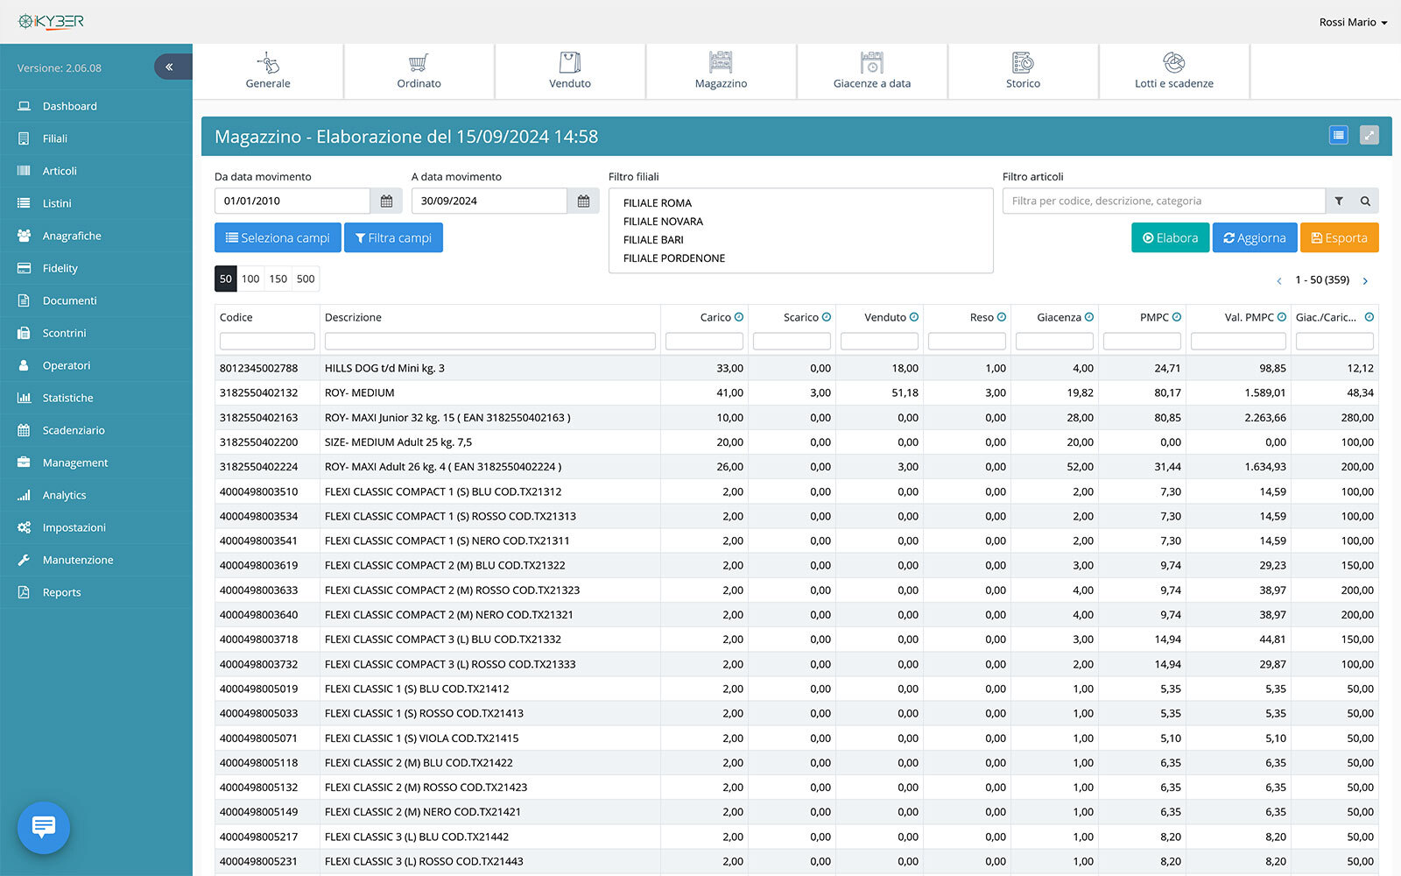This screenshot has width=1401, height=876.
Task: Open Scadenziario in the sidebar
Action: pyautogui.click(x=96, y=430)
